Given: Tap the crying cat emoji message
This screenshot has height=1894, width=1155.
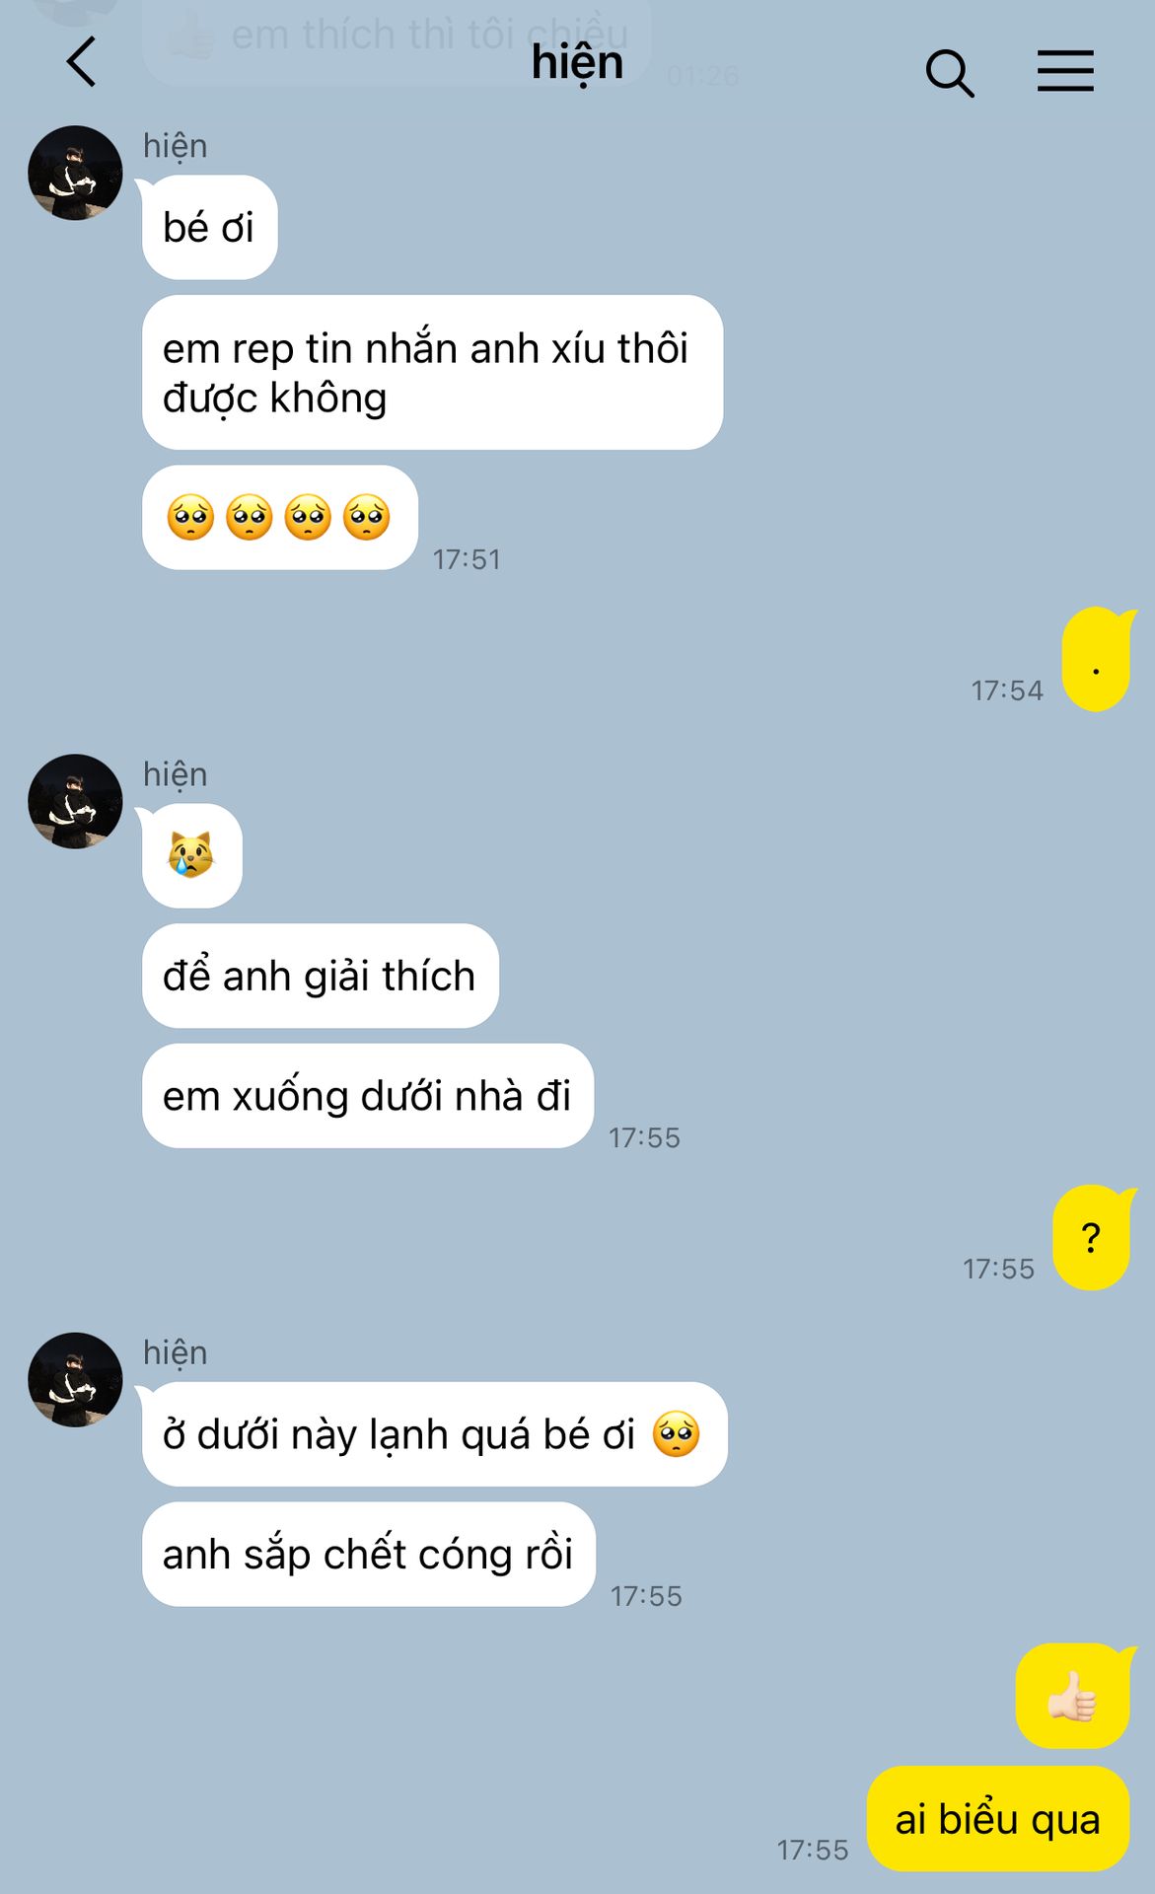Looking at the screenshot, I should (x=191, y=855).
